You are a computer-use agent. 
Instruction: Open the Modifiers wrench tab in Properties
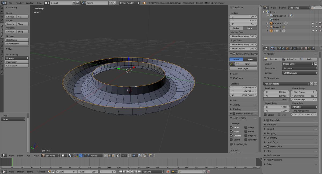[x=294, y=48]
